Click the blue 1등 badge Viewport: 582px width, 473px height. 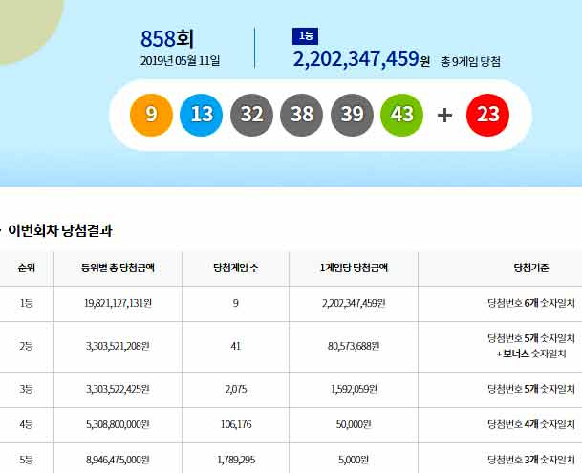[305, 36]
